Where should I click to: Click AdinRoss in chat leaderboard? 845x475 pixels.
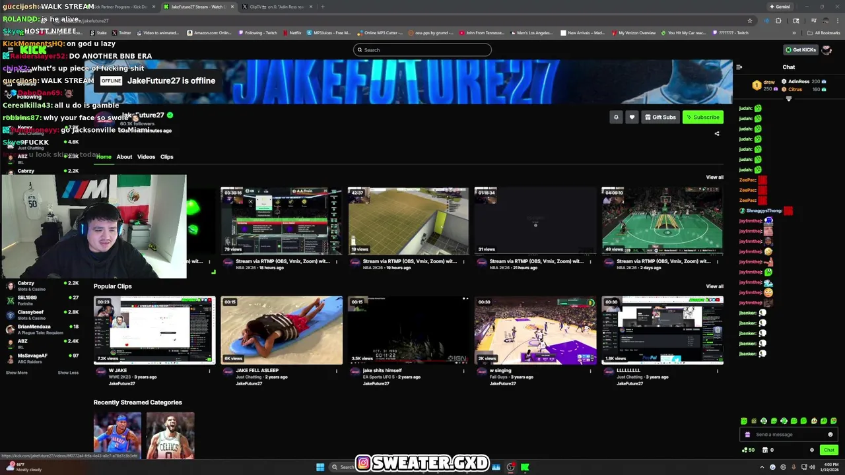[x=799, y=82]
